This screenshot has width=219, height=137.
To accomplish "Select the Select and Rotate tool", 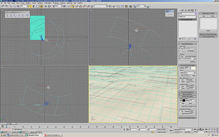I will click(x=49, y=6).
